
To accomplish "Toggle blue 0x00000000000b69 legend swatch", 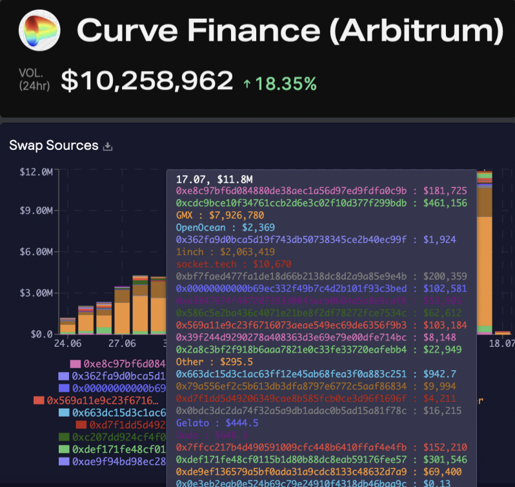I will click(x=64, y=388).
